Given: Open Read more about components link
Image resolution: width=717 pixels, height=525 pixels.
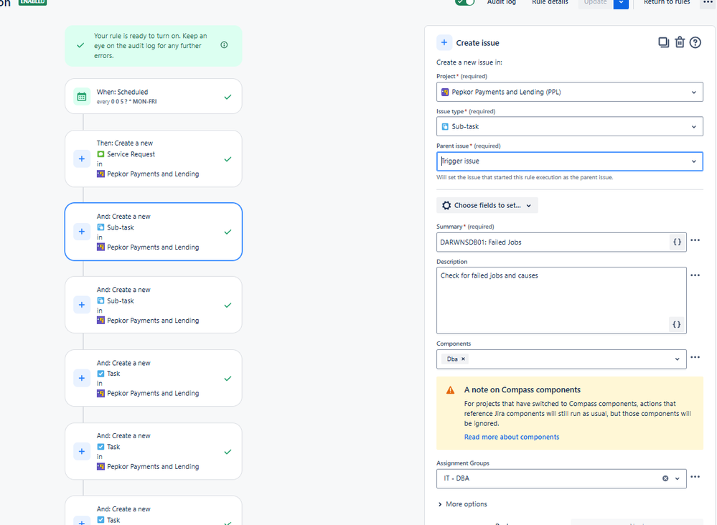Looking at the screenshot, I should 511,437.
